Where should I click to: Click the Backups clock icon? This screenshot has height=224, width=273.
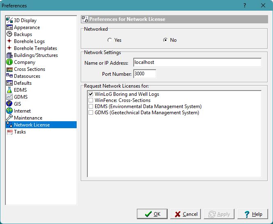(x=9, y=34)
